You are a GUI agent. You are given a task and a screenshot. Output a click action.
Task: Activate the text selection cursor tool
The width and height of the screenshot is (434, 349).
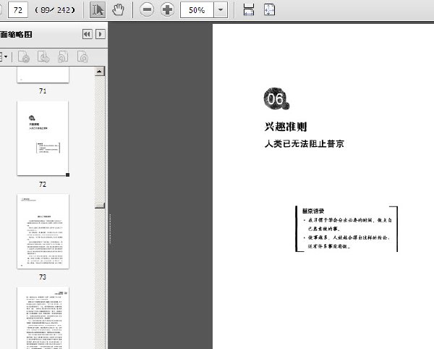tap(98, 10)
